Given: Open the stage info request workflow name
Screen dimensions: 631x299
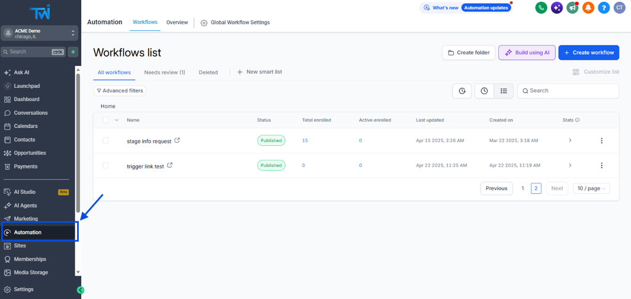Looking at the screenshot, I should click(149, 141).
